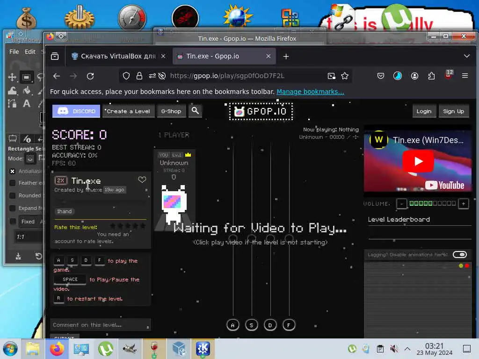Open the Firefox hamburger menu

[x=465, y=76]
